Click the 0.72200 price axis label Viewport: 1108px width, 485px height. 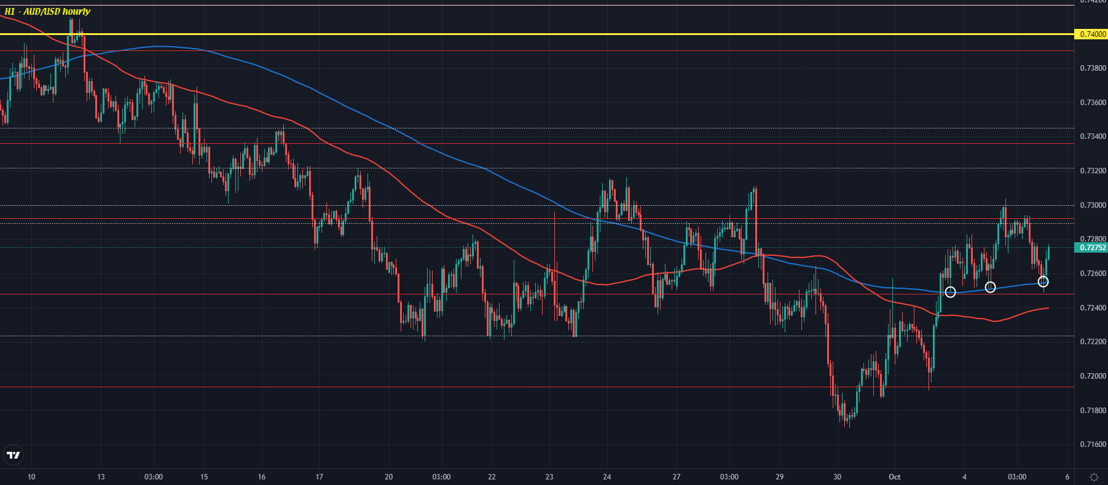pos(1093,342)
